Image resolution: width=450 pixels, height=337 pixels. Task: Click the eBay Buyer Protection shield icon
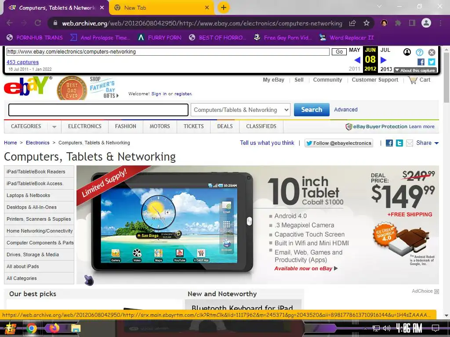[x=348, y=127]
